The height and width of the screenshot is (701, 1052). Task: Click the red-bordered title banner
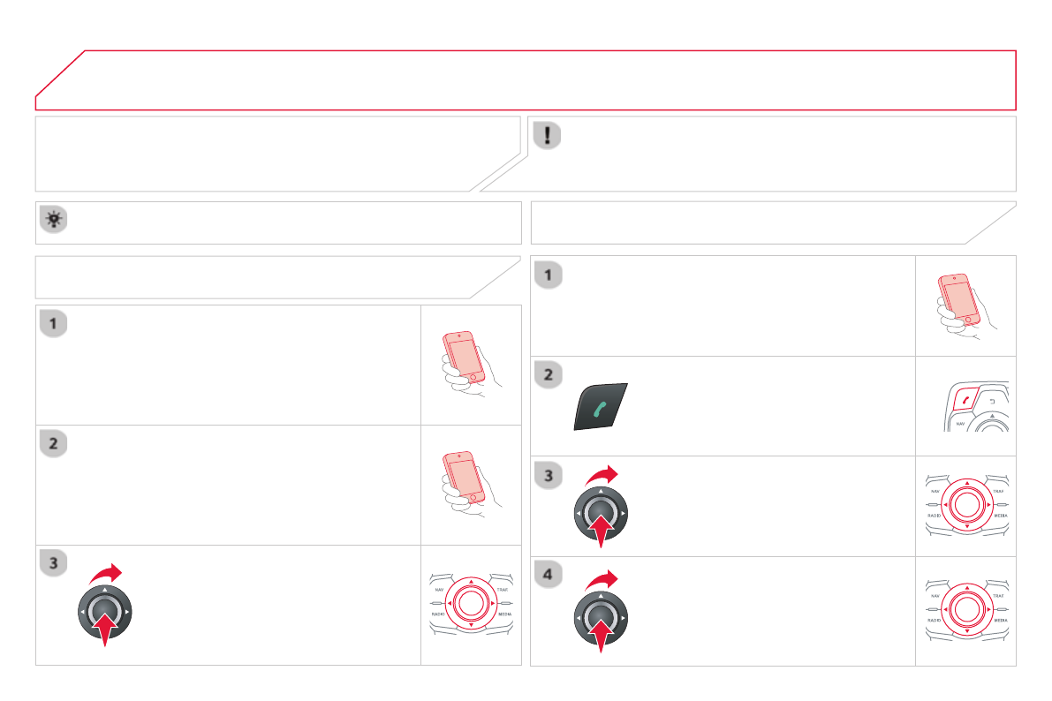point(526,80)
